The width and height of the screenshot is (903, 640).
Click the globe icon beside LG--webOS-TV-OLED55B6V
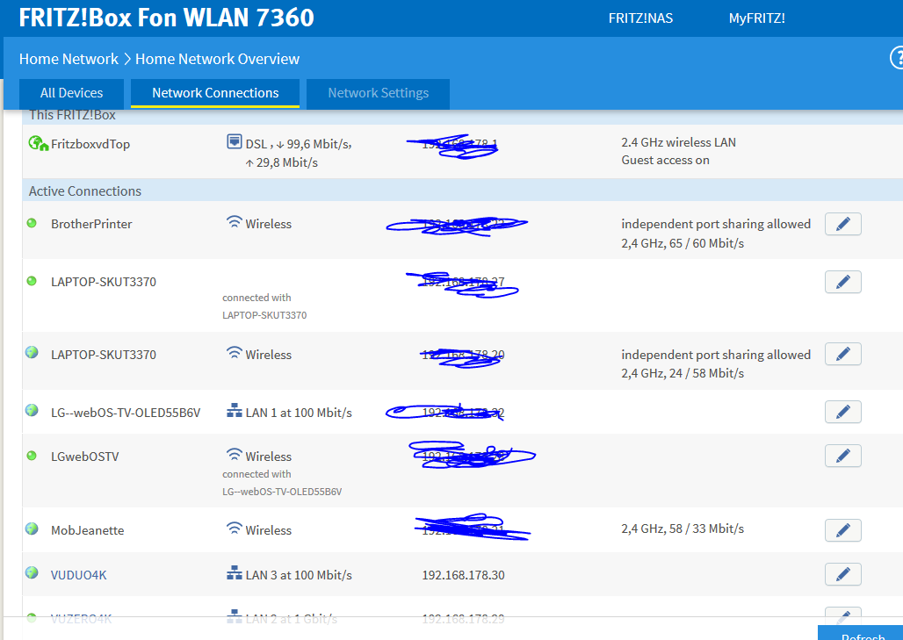coord(32,410)
